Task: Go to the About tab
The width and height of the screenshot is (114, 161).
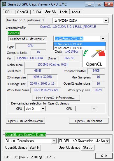Action: point(76,12)
